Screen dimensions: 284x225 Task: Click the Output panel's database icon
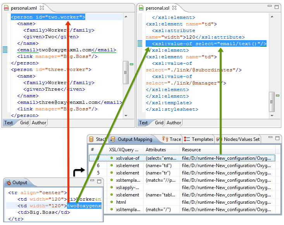tap(8, 183)
